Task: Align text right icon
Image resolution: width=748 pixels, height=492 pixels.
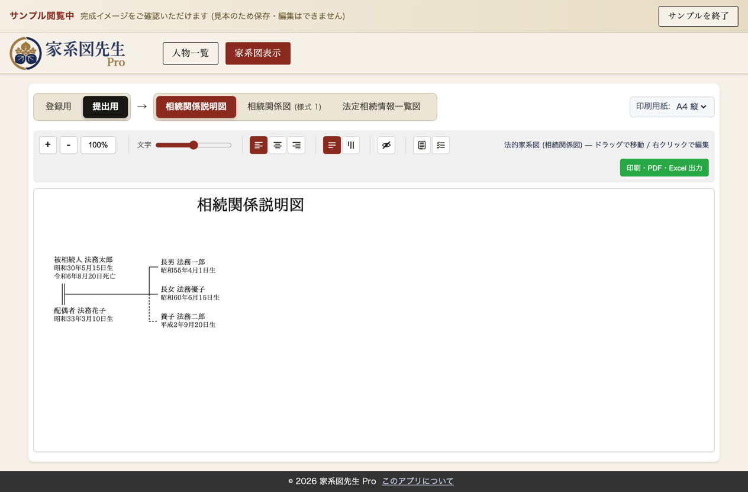Action: (296, 145)
